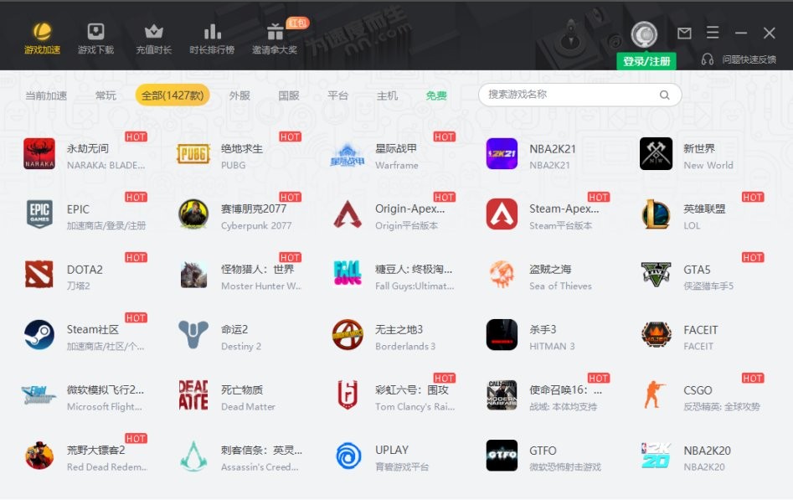Open the mail messages icon
Image resolution: width=793 pixels, height=500 pixels.
(684, 34)
